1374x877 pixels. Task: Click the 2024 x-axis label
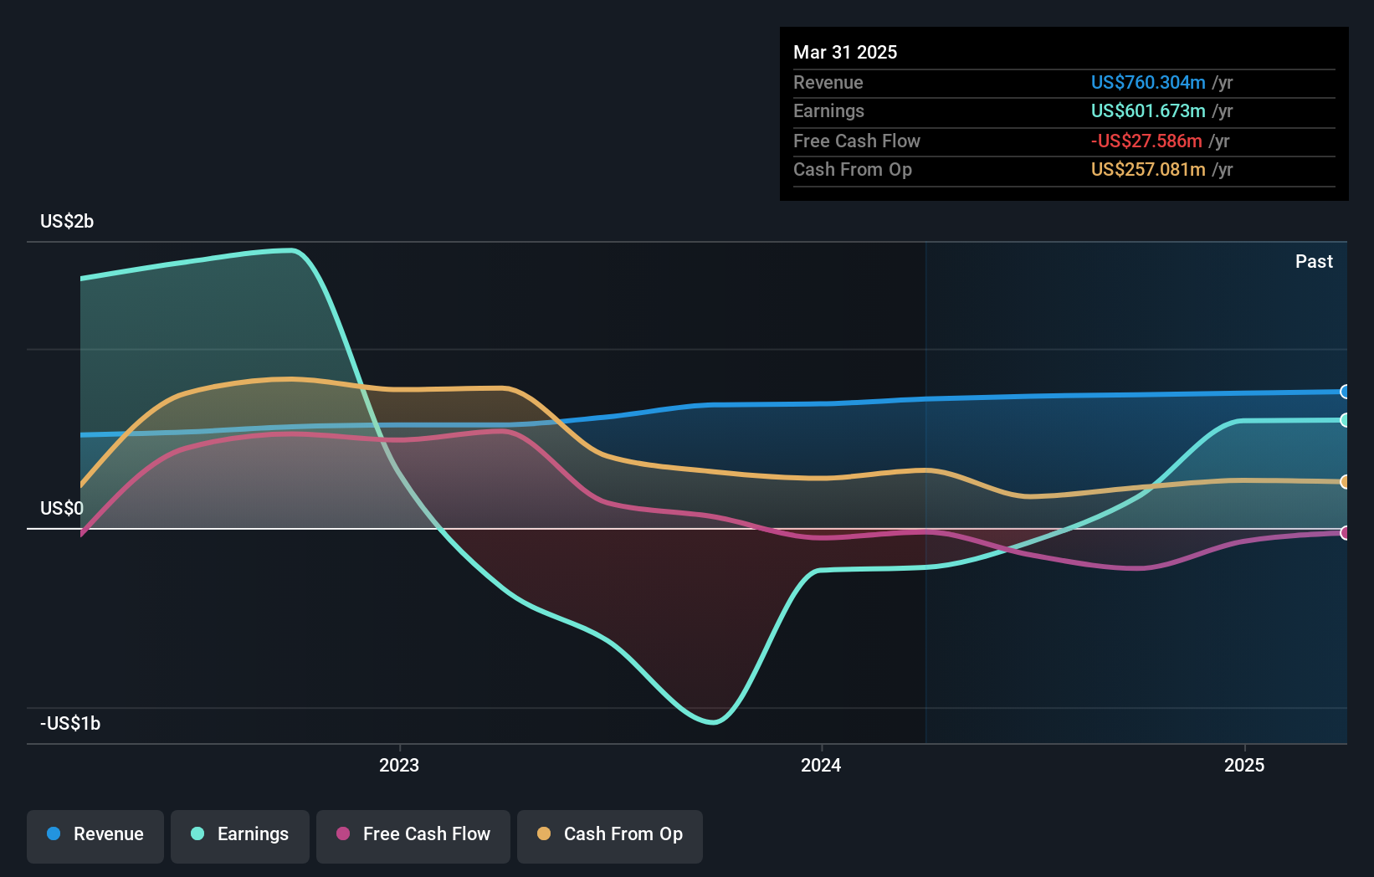[x=821, y=765]
